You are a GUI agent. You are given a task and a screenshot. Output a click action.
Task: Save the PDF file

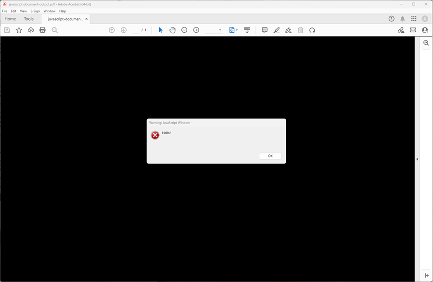point(6,30)
